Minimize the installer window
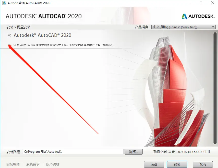218x168 pixels. 189,3
